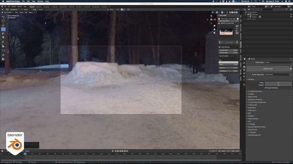The image size is (293, 164).
Task: Click the green Y axis on navigation gizmo
Action: 211,20
